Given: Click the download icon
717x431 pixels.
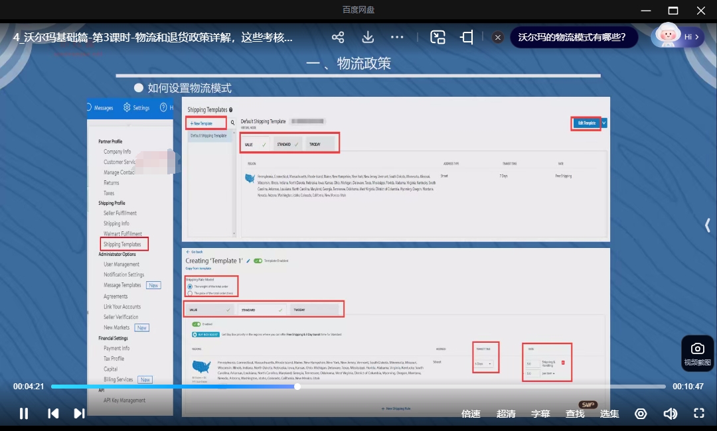Looking at the screenshot, I should pos(368,37).
